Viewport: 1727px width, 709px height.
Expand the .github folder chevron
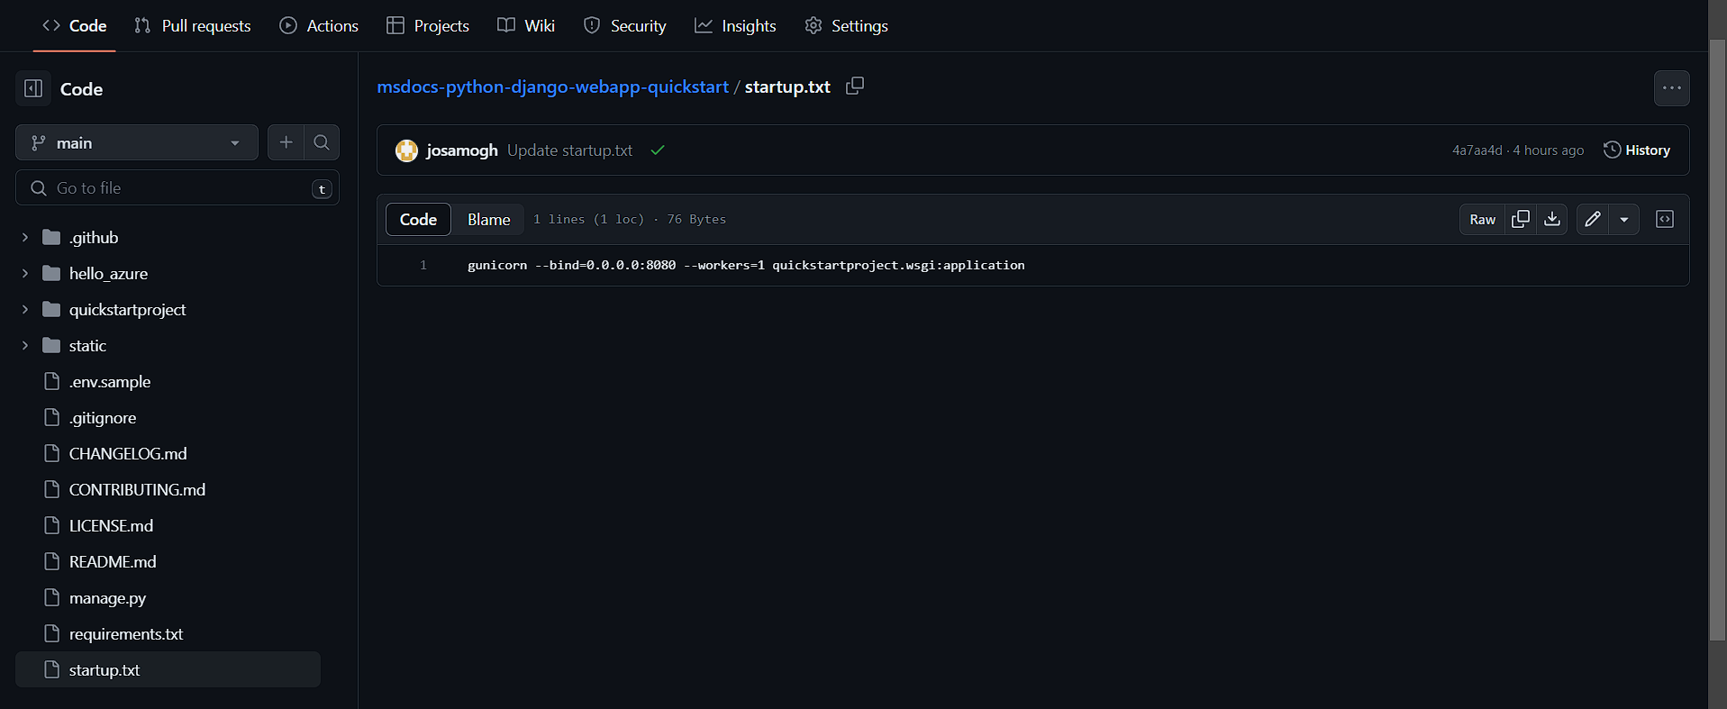[x=25, y=237]
